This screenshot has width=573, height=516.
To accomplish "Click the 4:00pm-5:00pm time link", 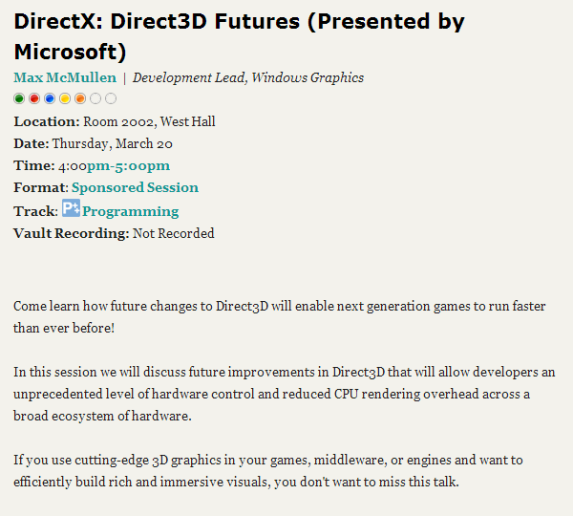I will click(114, 165).
